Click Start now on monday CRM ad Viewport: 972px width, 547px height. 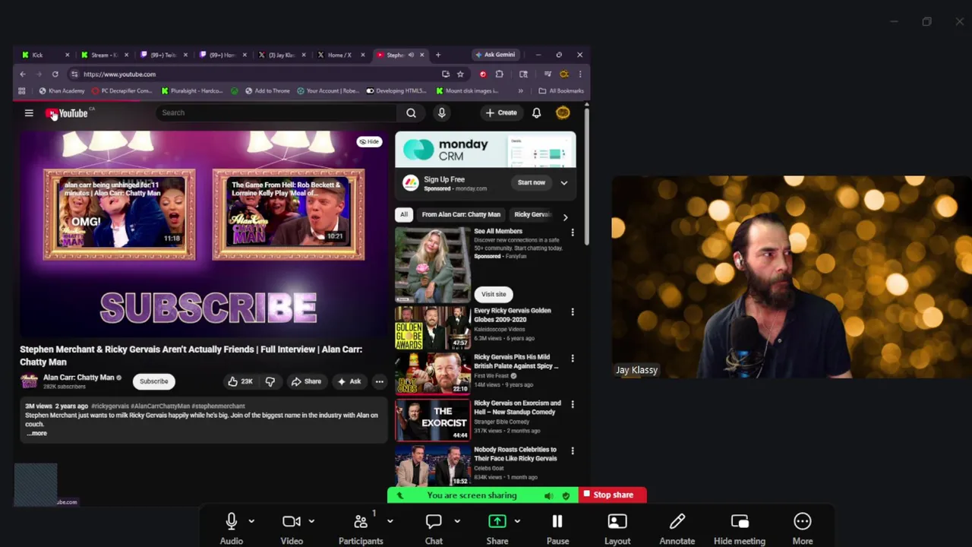point(532,183)
